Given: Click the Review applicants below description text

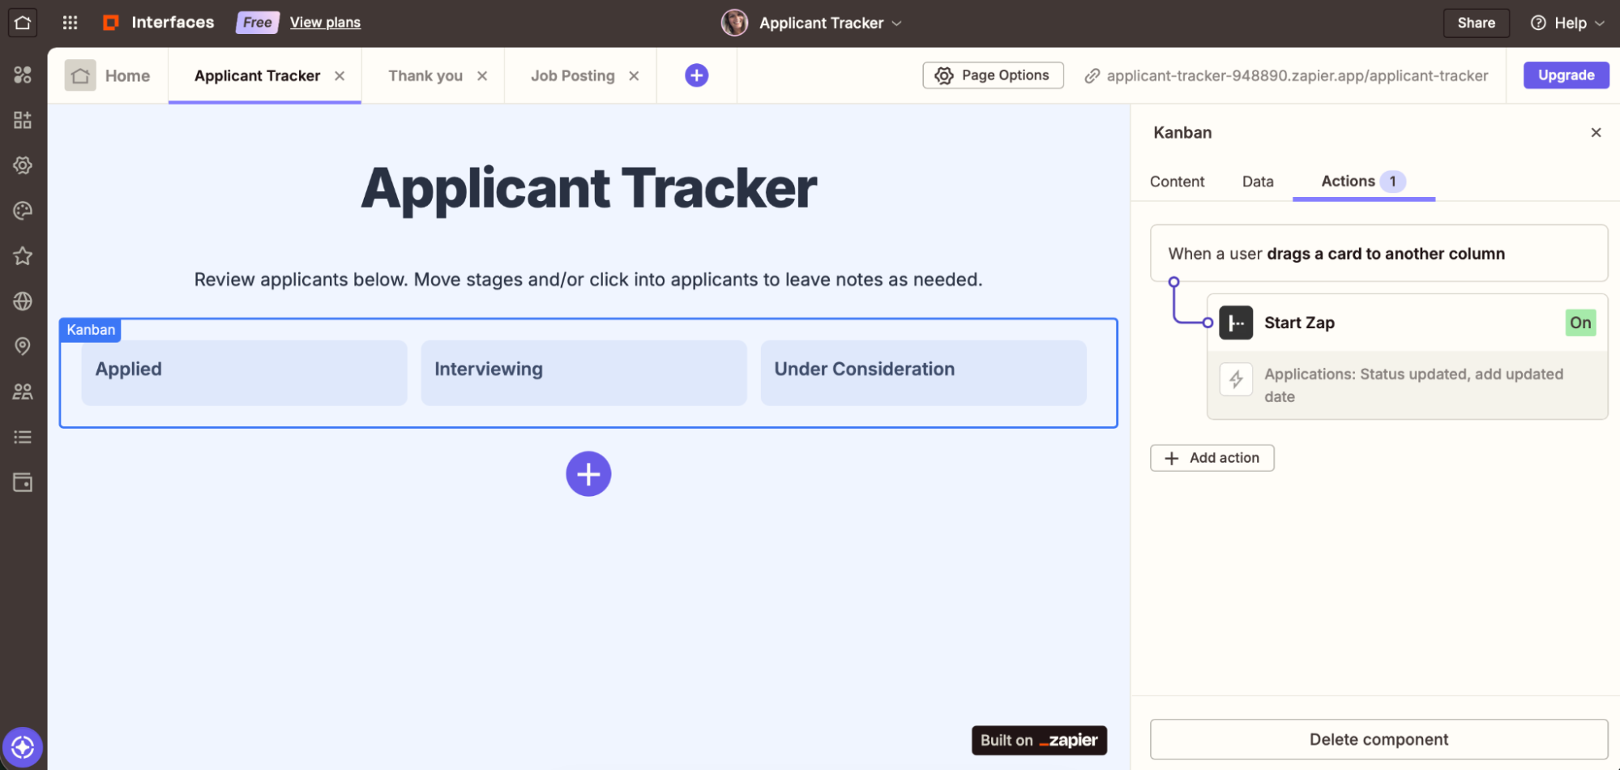Looking at the screenshot, I should point(588,280).
